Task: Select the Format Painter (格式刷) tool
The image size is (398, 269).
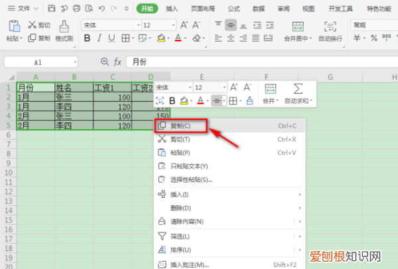Action: (64, 31)
